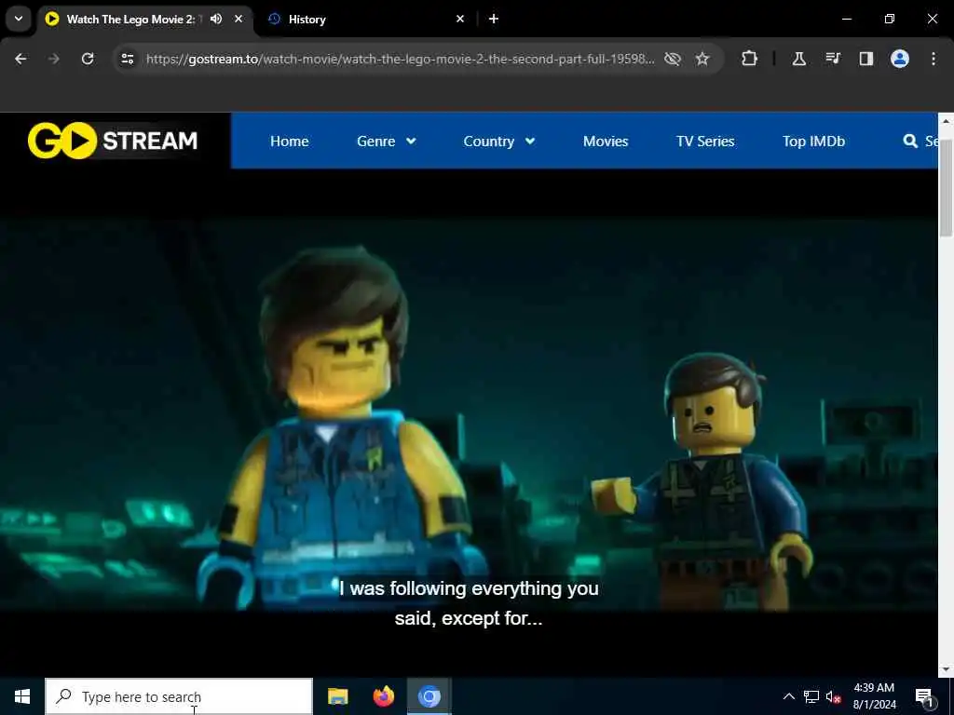Expand the Genre dropdown menu
This screenshot has width=954, height=715.
click(x=387, y=142)
